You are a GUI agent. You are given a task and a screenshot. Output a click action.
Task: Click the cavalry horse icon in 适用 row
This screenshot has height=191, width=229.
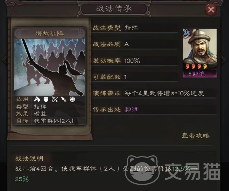click(x=37, y=99)
